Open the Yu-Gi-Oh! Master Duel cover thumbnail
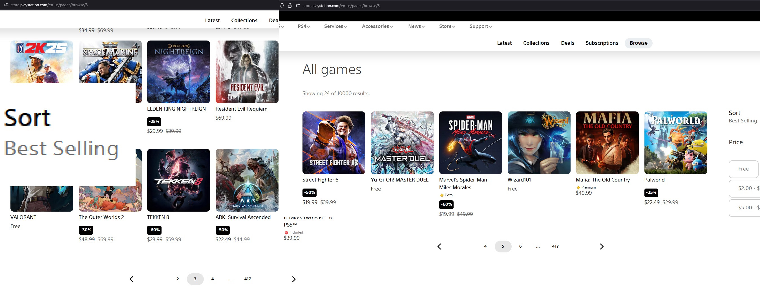The height and width of the screenshot is (289, 760). (402, 143)
